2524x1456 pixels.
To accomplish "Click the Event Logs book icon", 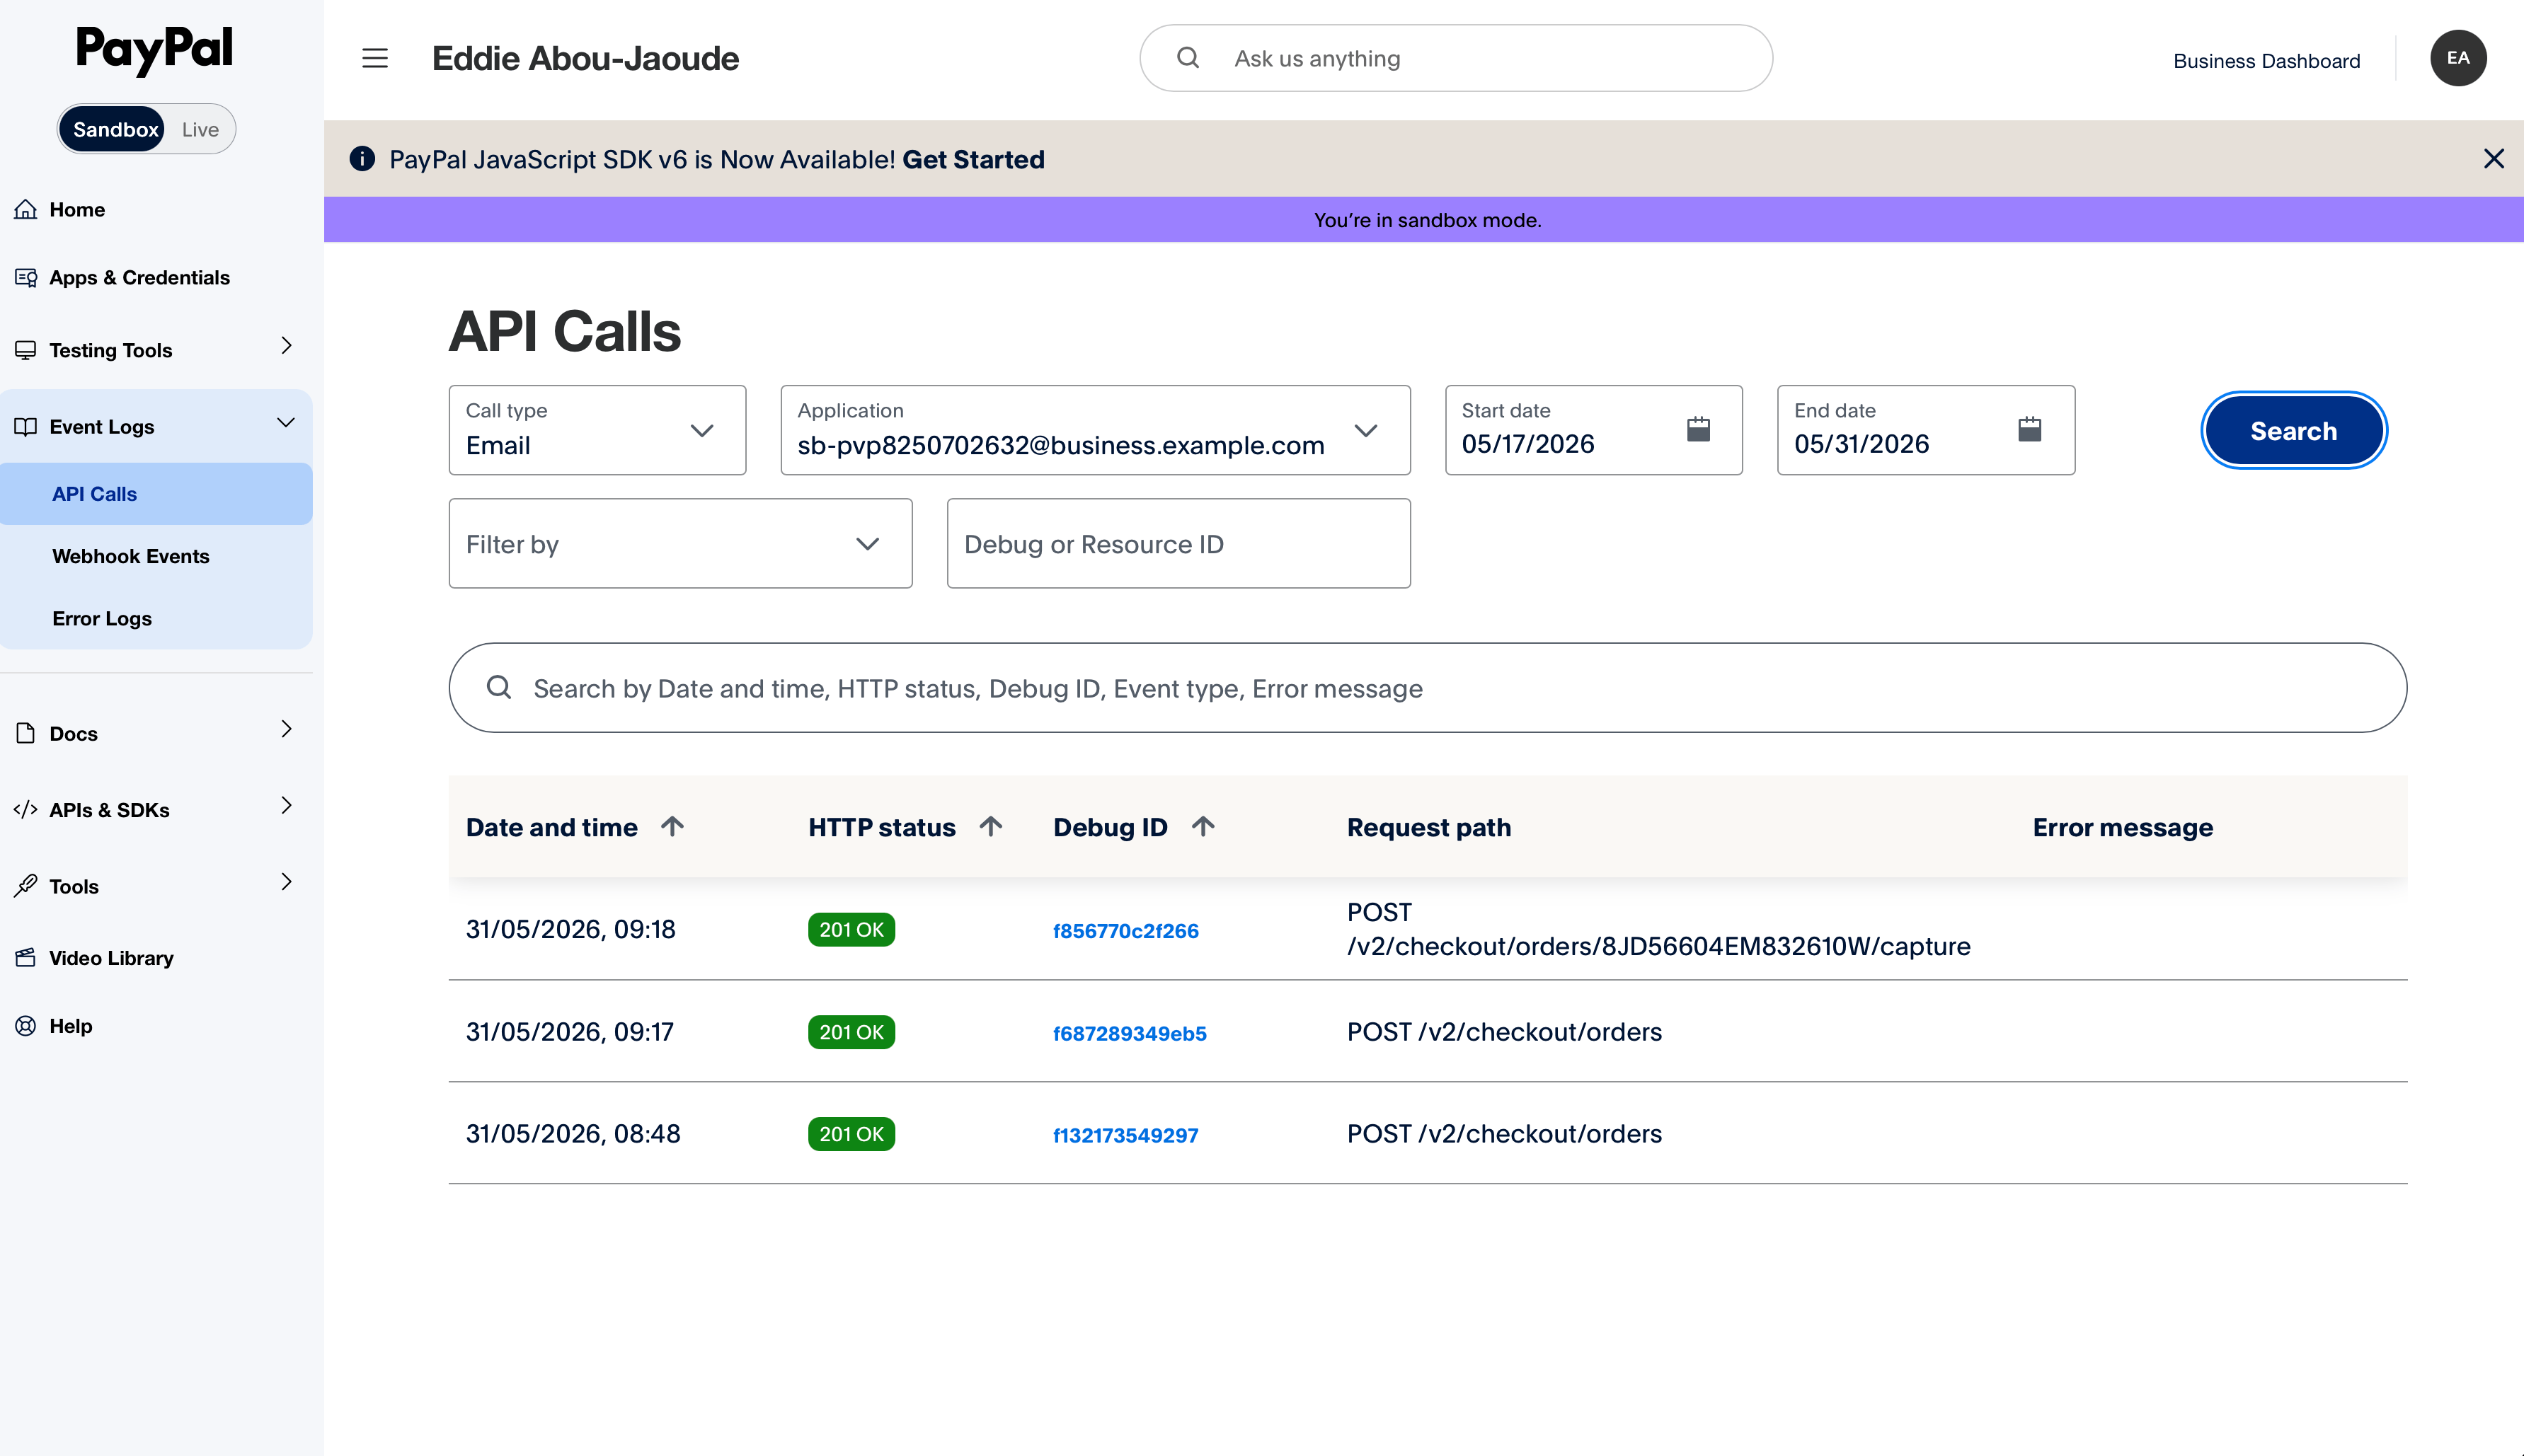I will click(26, 427).
